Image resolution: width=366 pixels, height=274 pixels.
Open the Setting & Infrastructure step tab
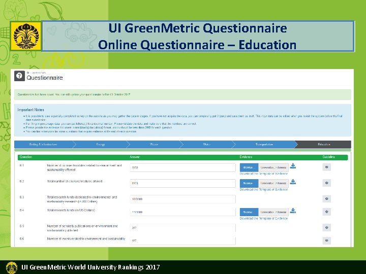(x=43, y=145)
